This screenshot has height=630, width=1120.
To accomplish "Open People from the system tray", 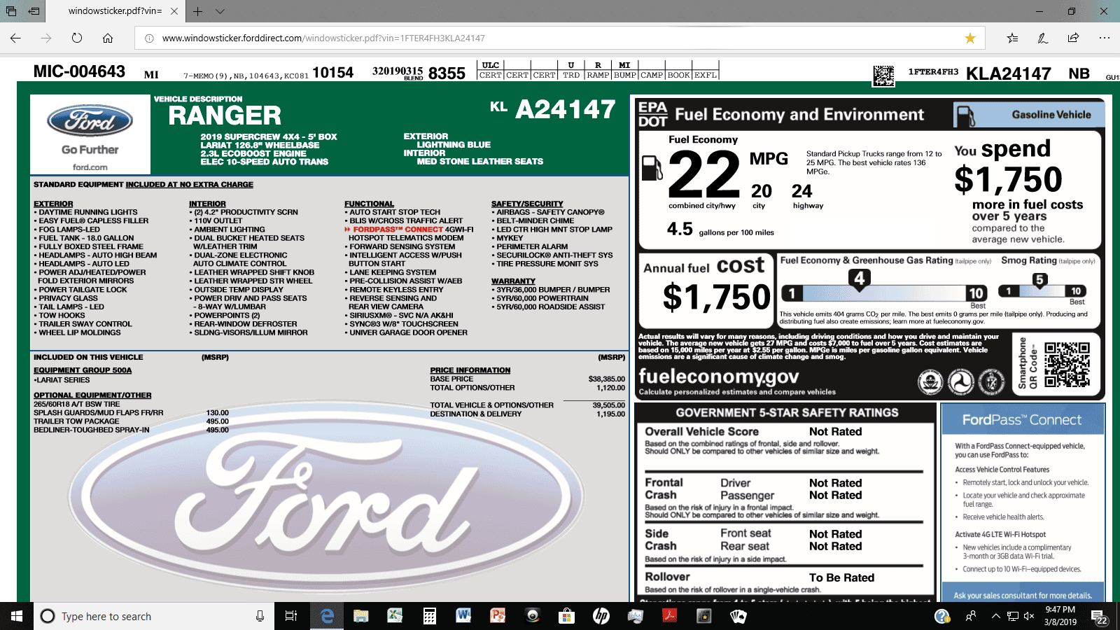I will pyautogui.click(x=971, y=616).
